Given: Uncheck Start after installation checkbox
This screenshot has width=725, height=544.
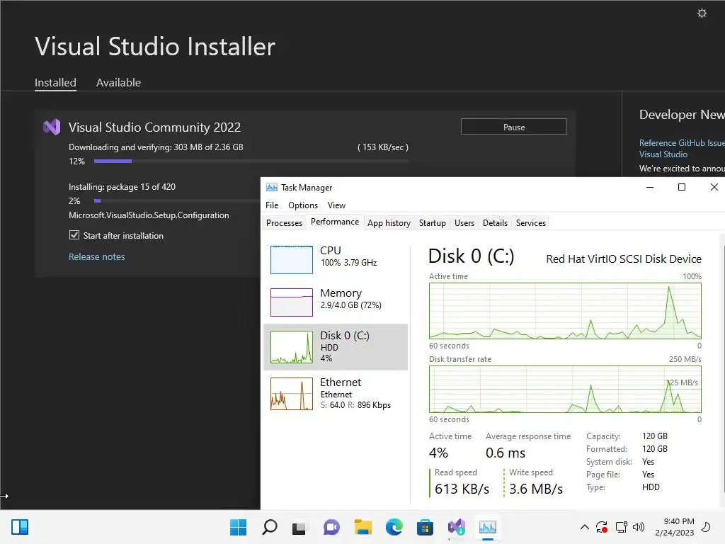Looking at the screenshot, I should pyautogui.click(x=74, y=235).
